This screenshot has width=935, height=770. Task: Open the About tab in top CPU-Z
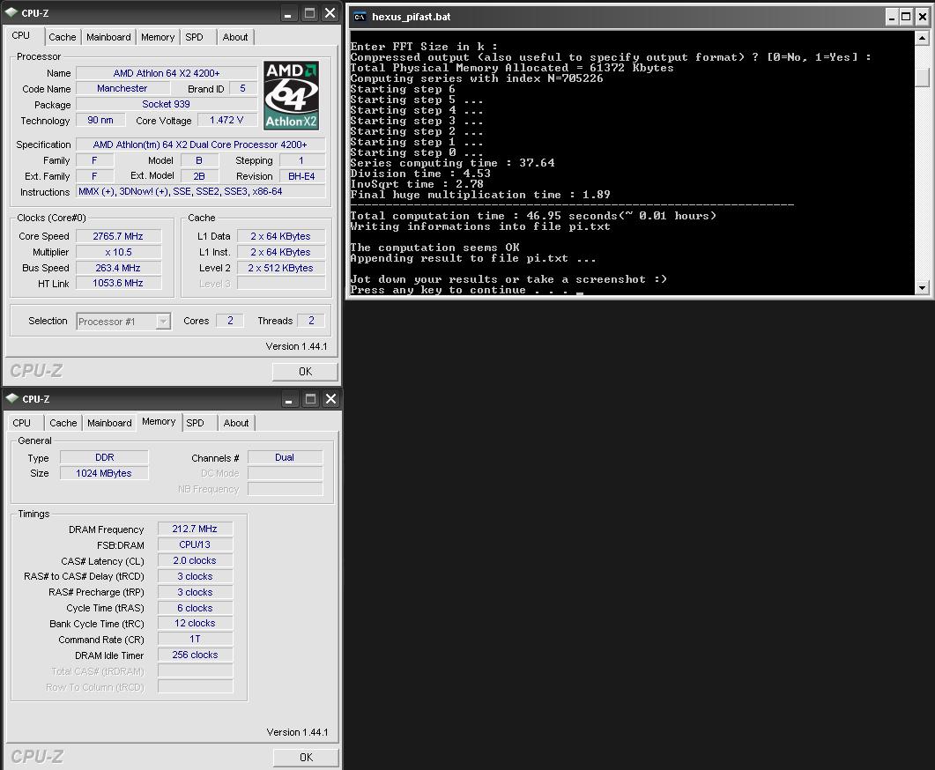(235, 37)
